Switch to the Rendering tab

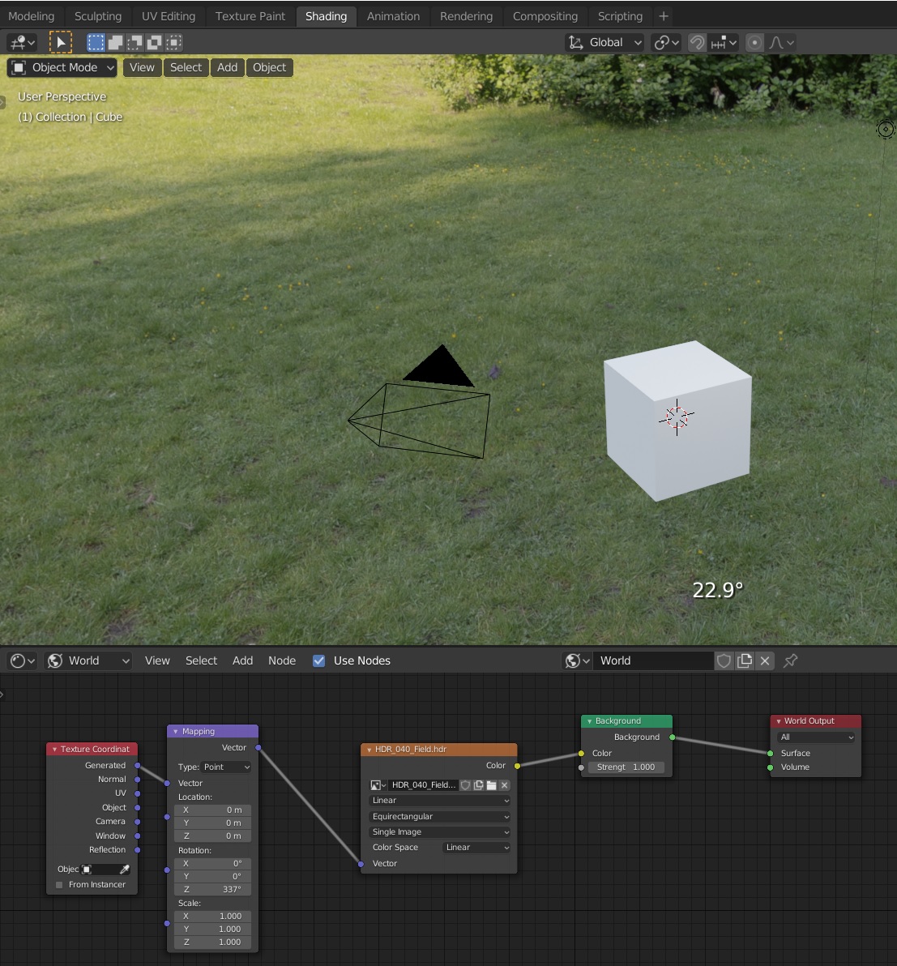[466, 15]
